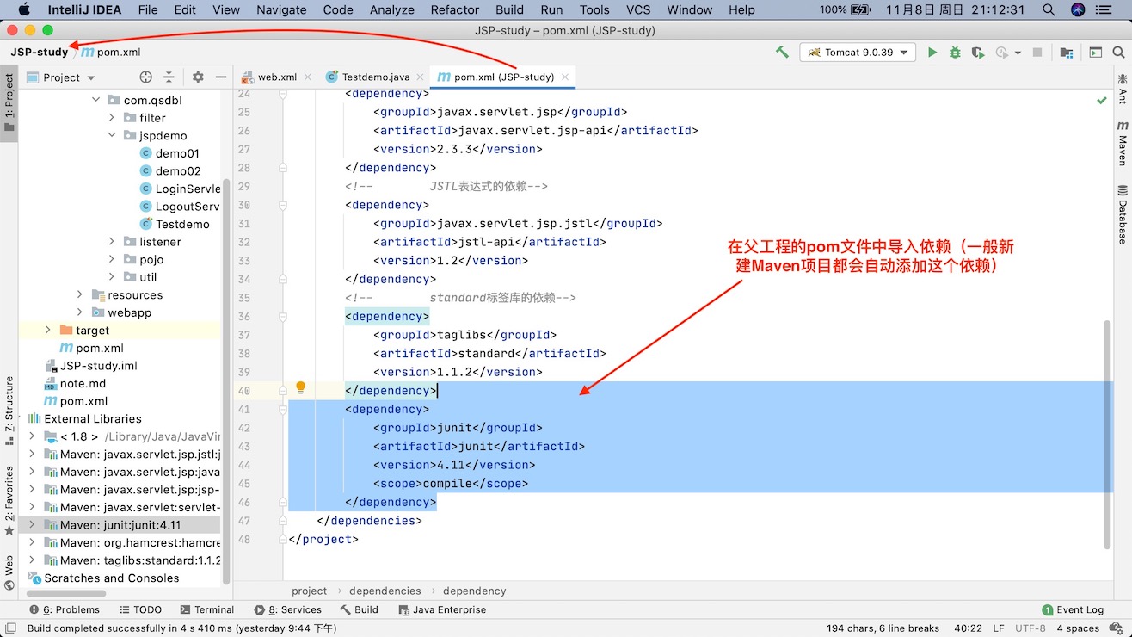Toggle the Database side panel

click(x=1123, y=213)
